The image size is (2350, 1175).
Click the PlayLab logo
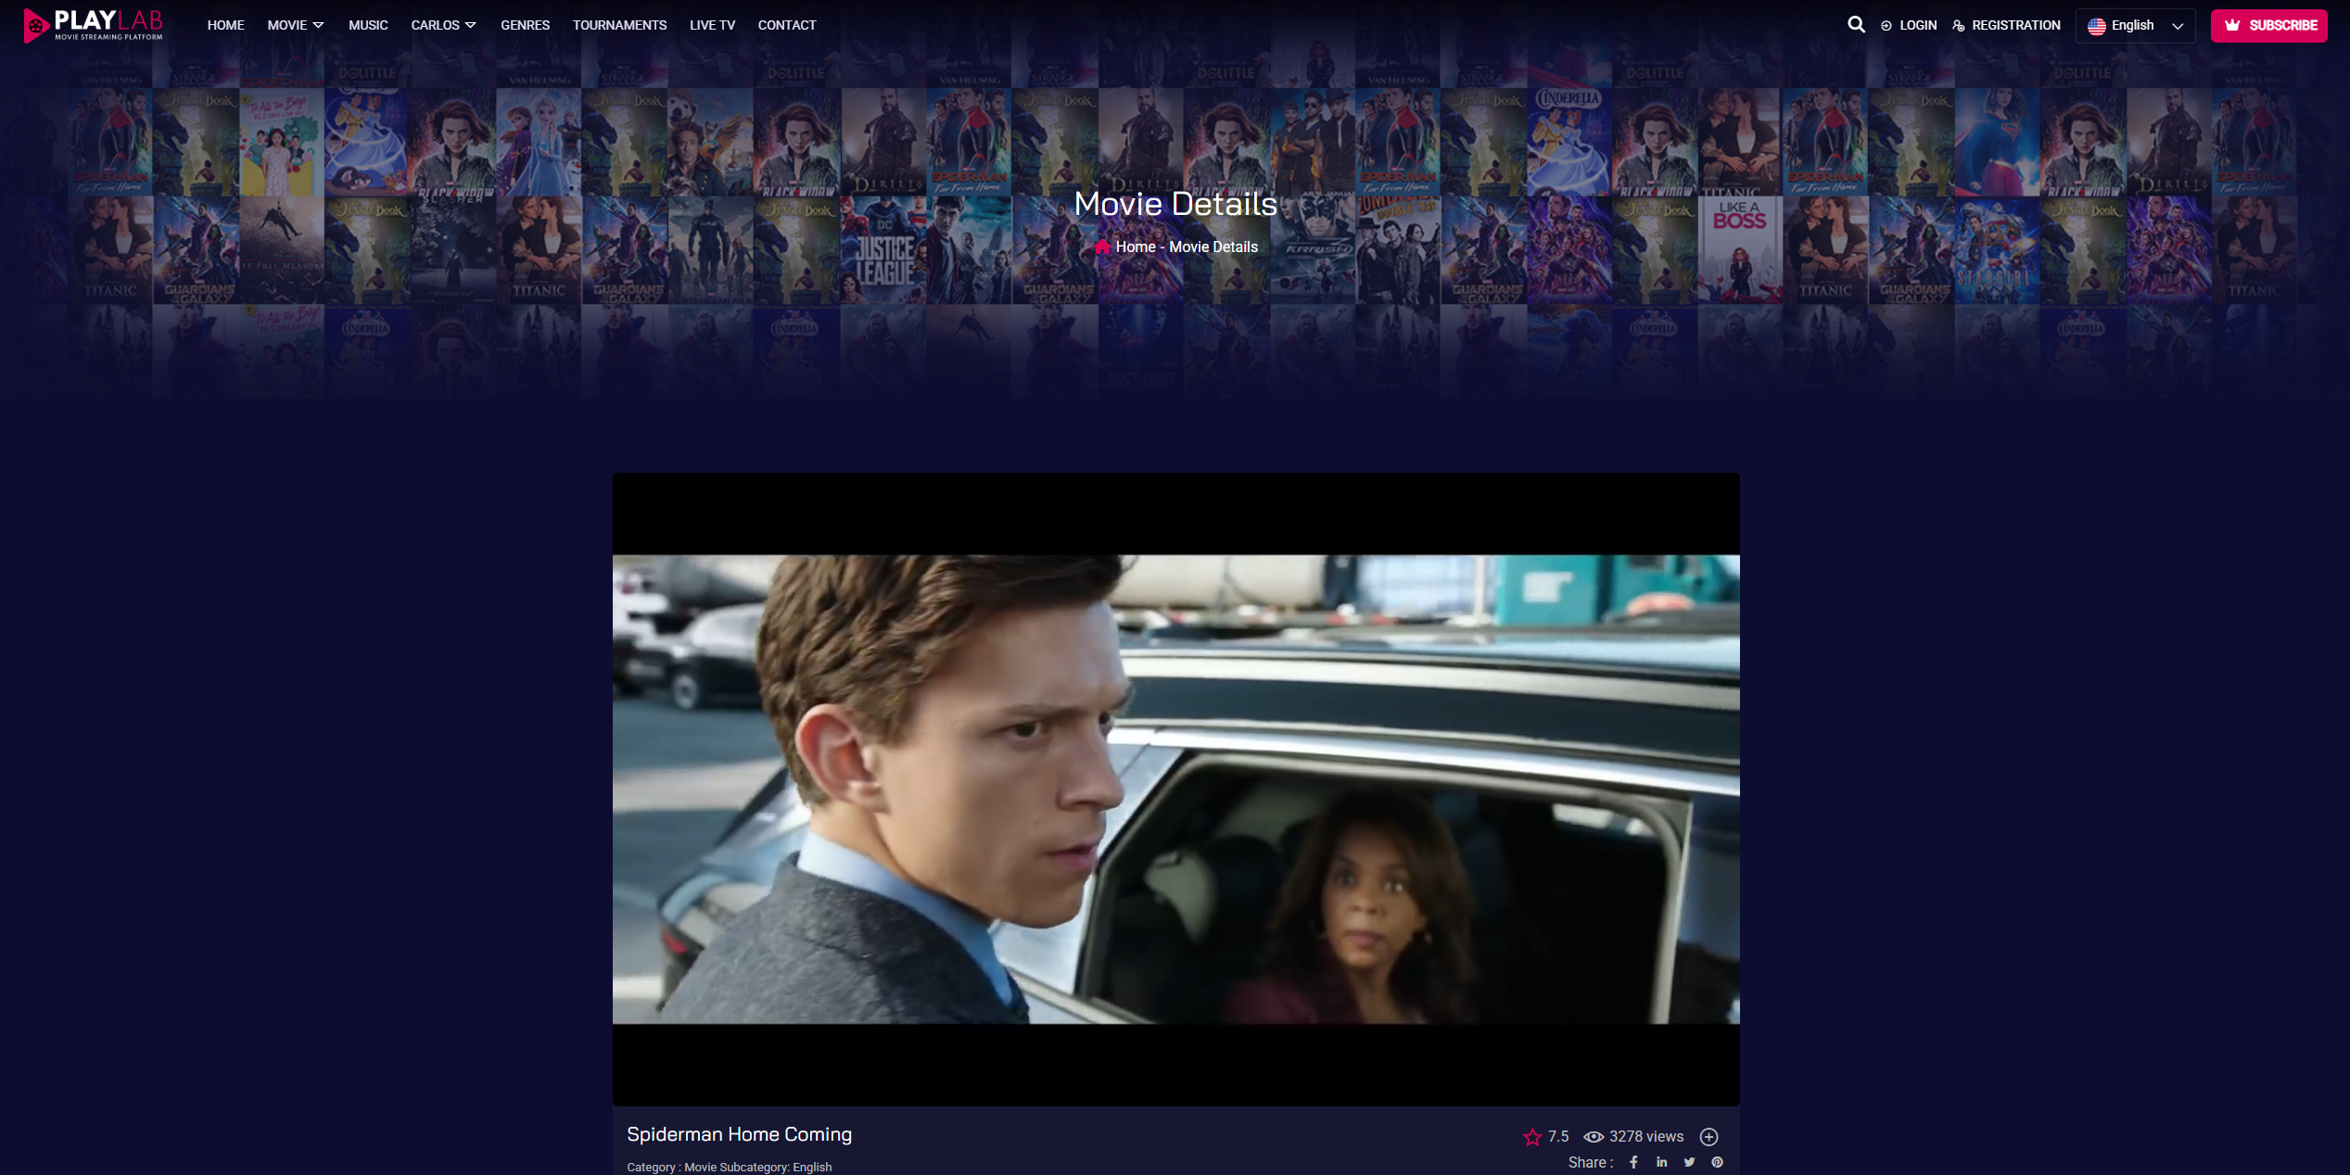(93, 25)
